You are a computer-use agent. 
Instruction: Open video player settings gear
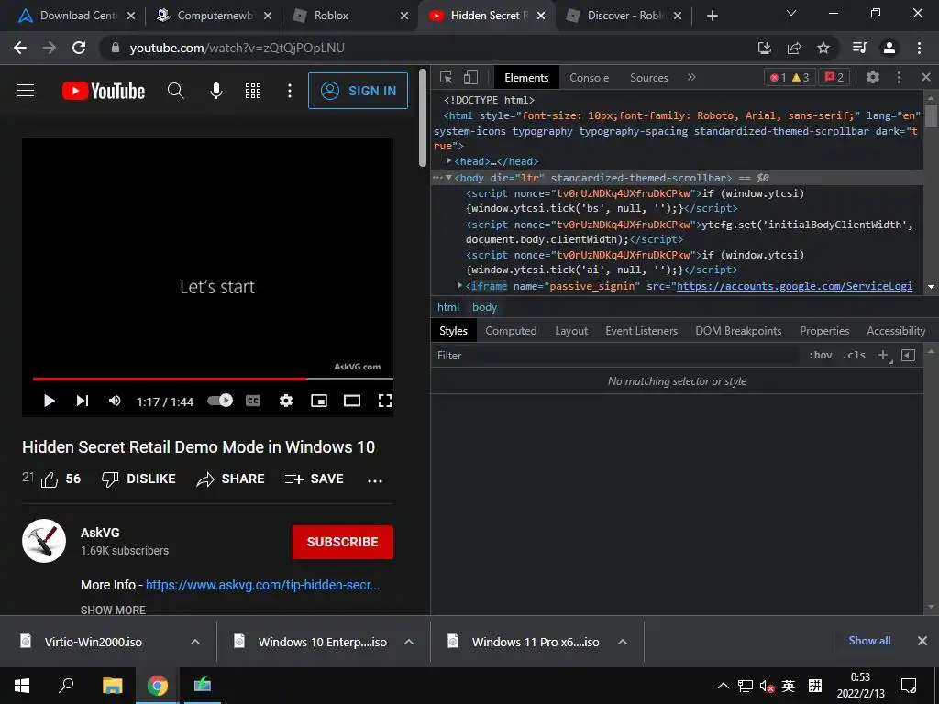click(286, 401)
